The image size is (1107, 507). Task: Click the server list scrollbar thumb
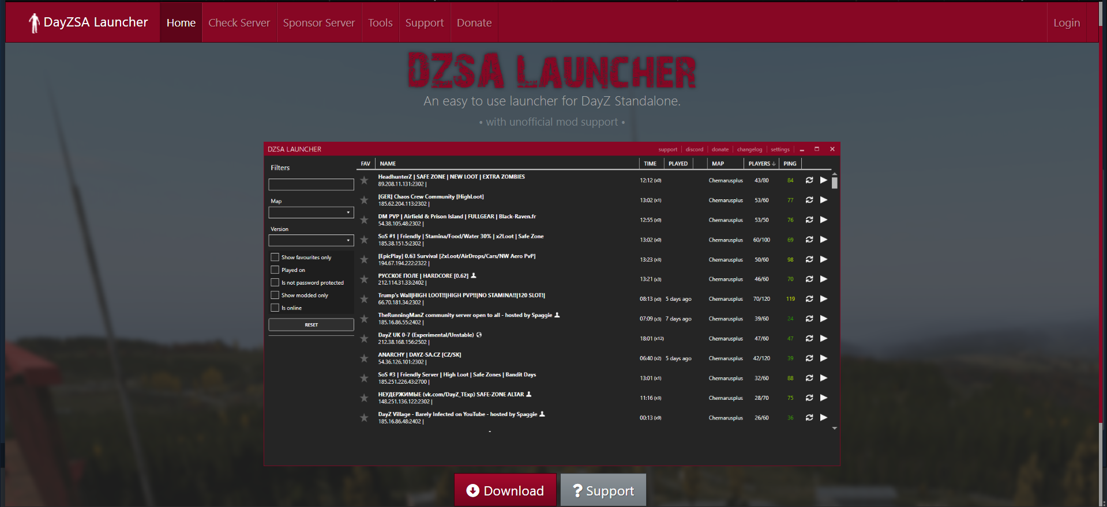(835, 183)
